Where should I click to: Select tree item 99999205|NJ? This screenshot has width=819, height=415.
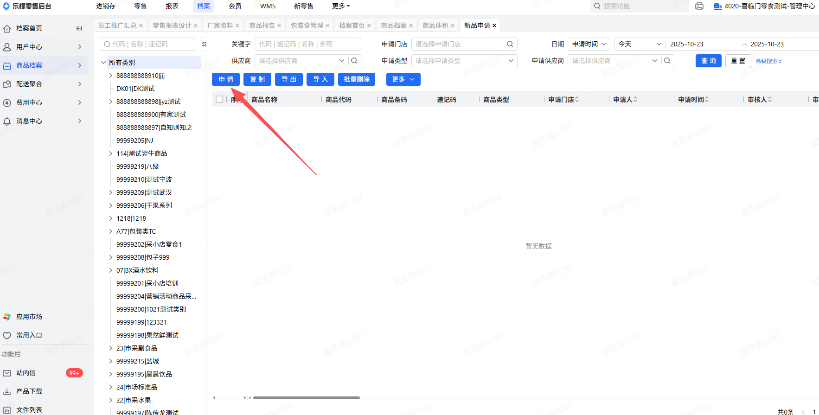(134, 140)
